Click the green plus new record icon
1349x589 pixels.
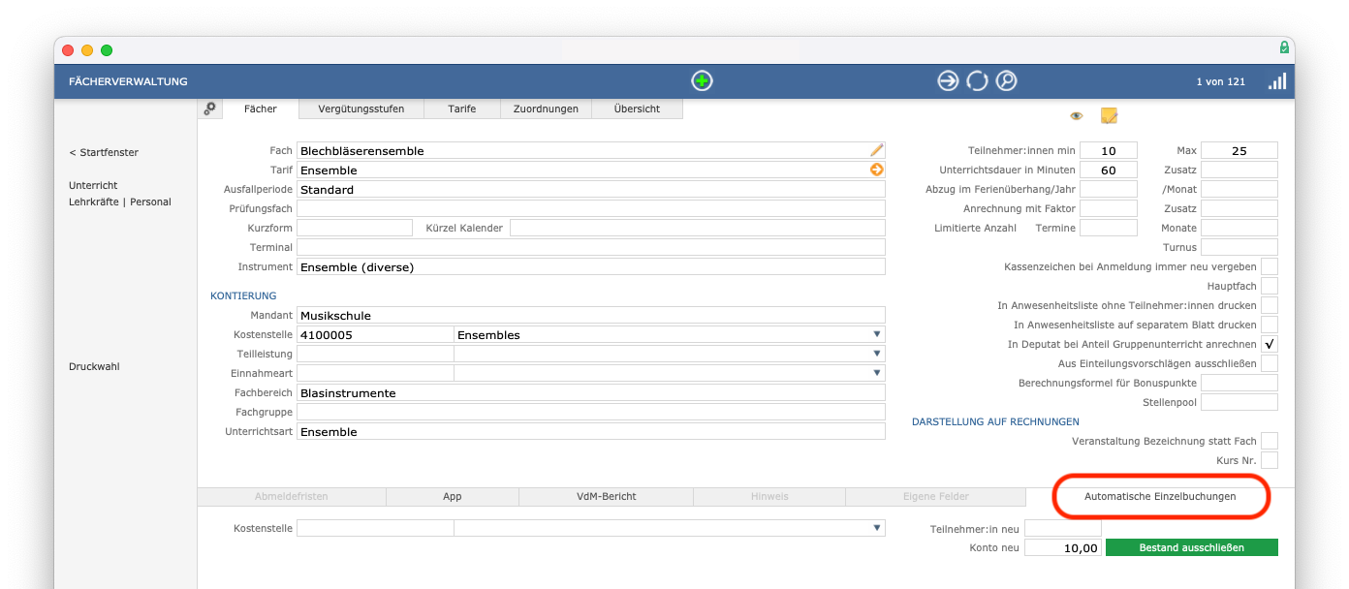pos(703,81)
